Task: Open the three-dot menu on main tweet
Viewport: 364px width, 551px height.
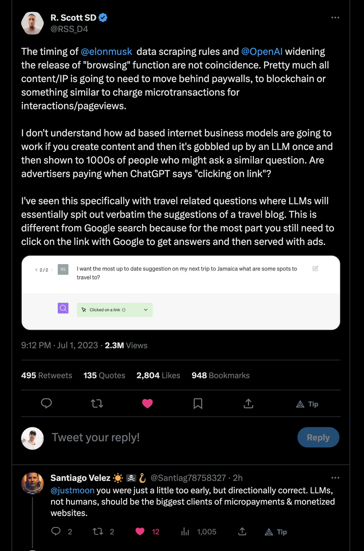Action: click(335, 18)
